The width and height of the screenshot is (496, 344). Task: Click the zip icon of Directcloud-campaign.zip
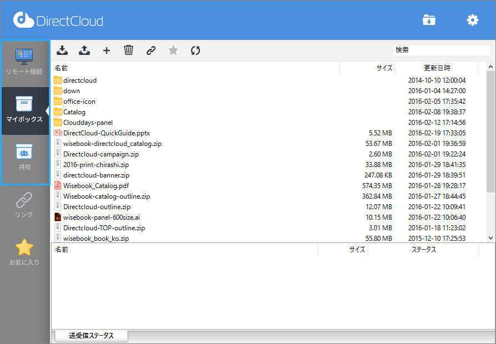(x=58, y=154)
